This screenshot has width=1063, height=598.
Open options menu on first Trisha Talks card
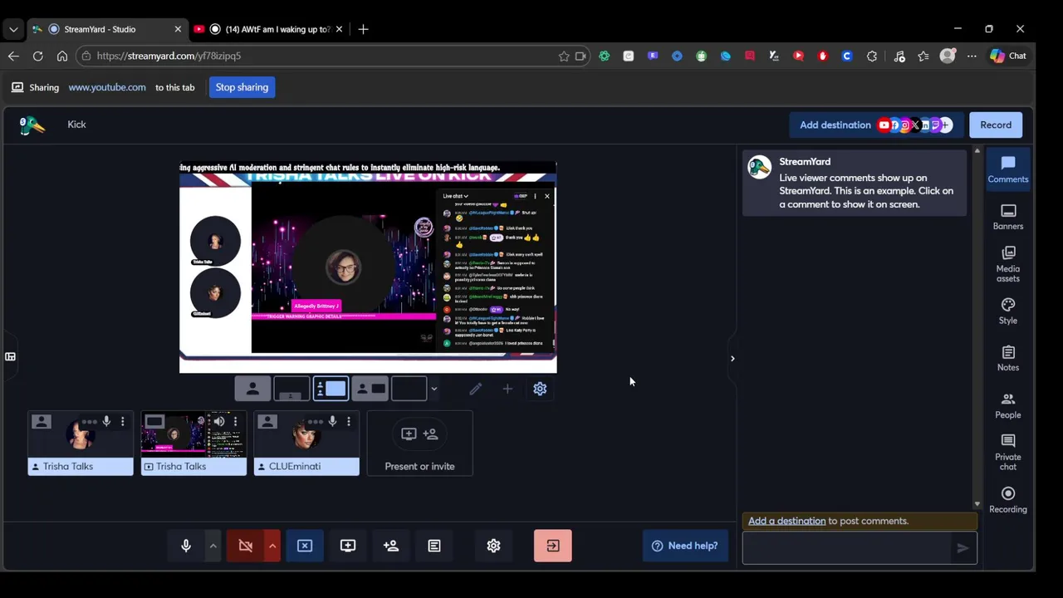tap(122, 422)
